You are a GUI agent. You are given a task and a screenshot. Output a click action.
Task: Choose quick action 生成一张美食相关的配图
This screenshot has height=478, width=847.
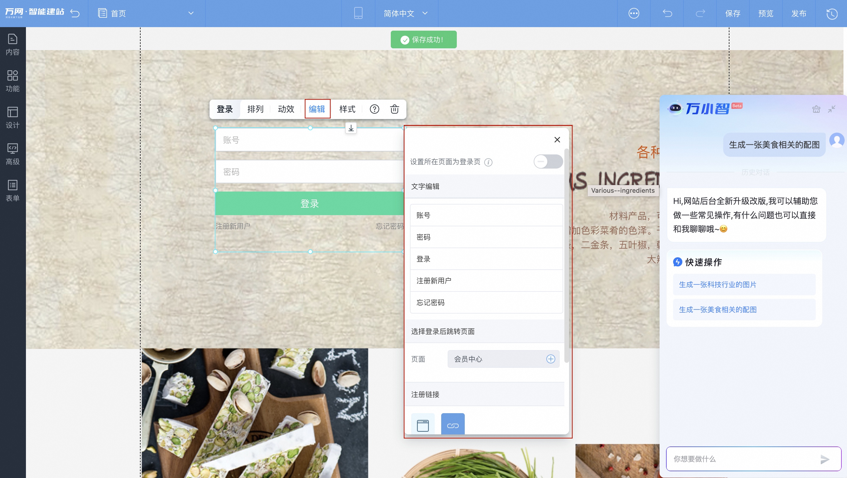coord(744,309)
